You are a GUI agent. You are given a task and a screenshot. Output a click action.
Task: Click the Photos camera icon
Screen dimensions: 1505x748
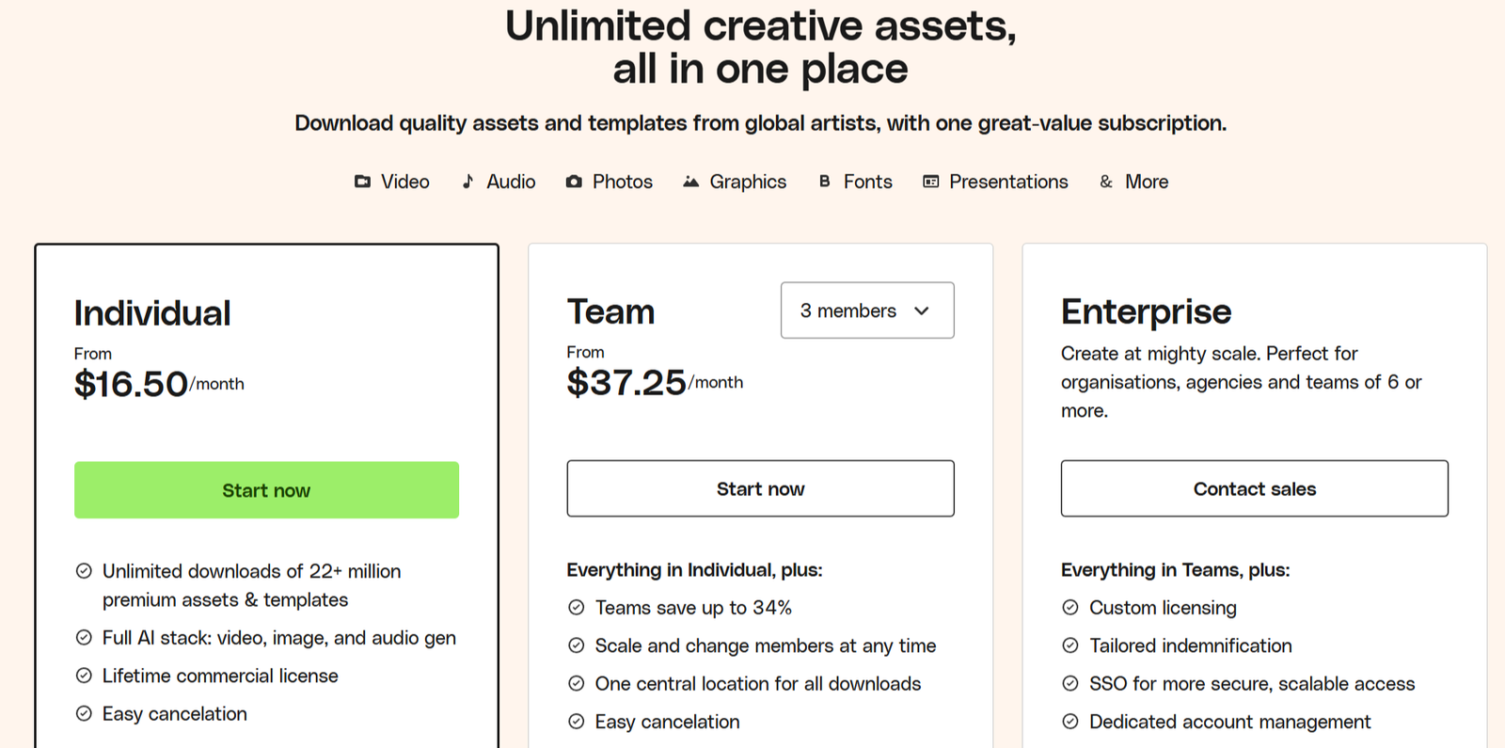click(x=574, y=182)
